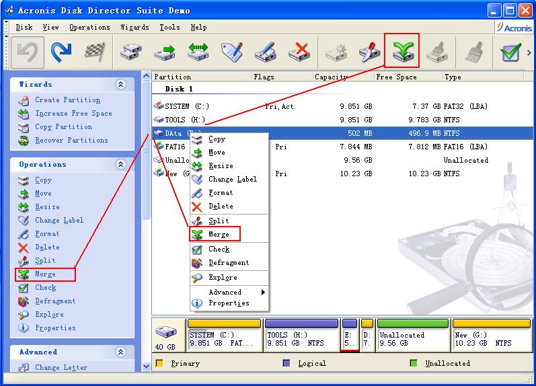536x386 pixels.
Task: Click the Resize partition toolbar icon
Action: 198,52
